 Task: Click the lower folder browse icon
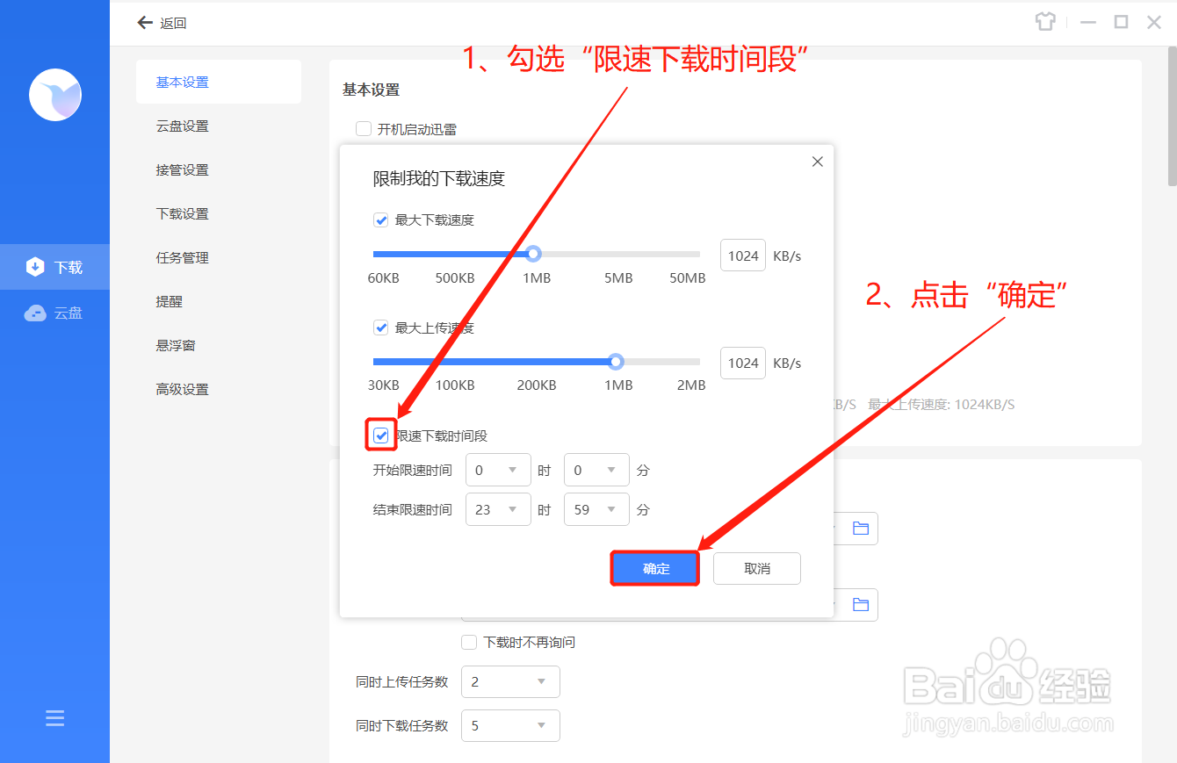tap(862, 604)
